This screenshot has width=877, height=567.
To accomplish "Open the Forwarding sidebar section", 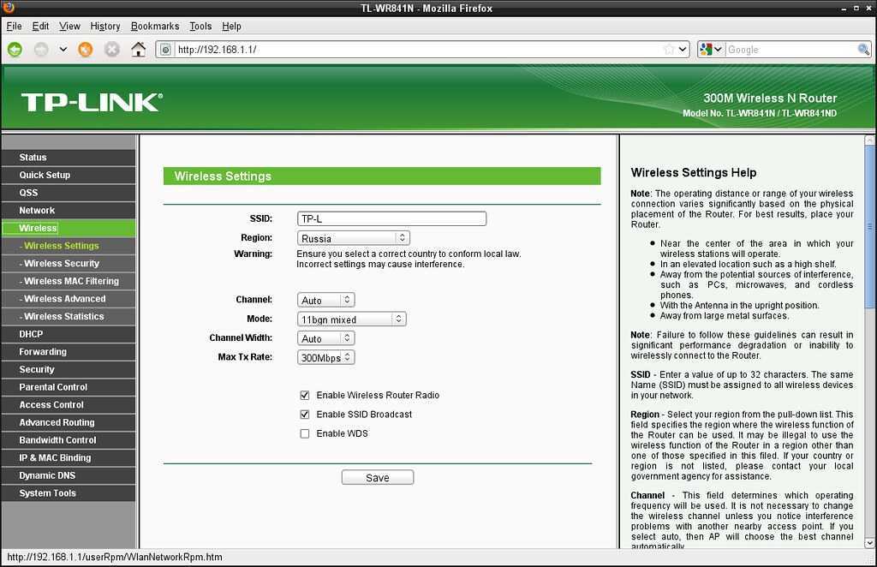I will pyautogui.click(x=69, y=352).
